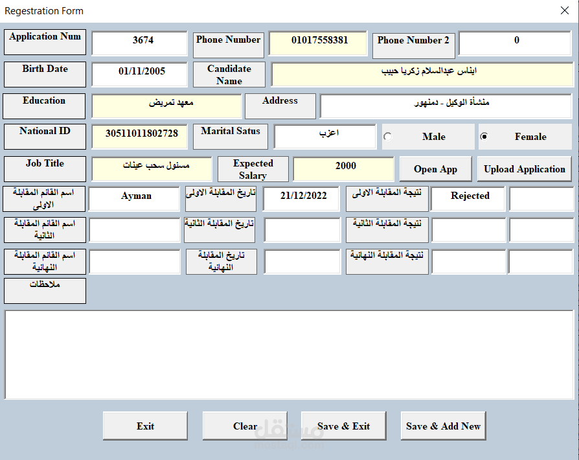Click the اسم القائم المقابلة الثانية label
Screen dimensions: 579x460
tap(45, 230)
